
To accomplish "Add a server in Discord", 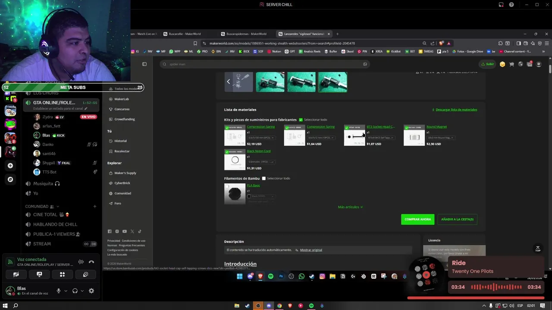I will click(x=10, y=165).
